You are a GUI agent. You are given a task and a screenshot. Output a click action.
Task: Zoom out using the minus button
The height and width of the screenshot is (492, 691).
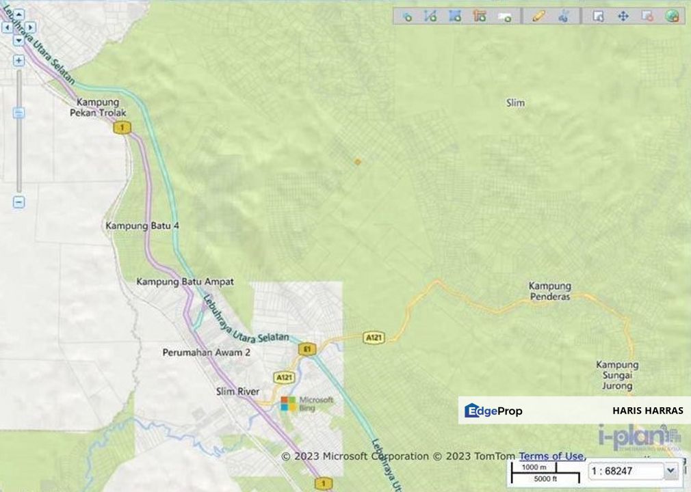(18, 203)
